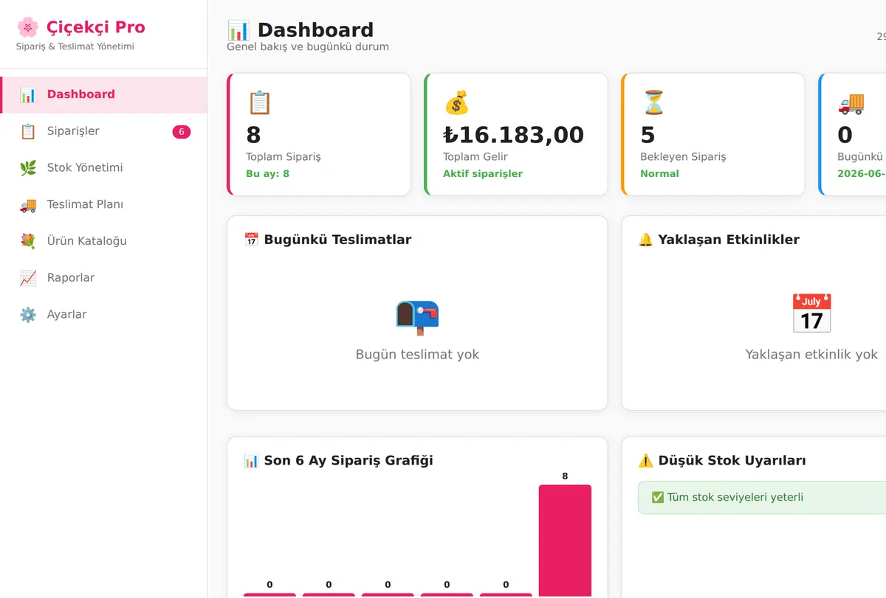The image size is (886, 598).
Task: Select the Toplam Gelir stat card
Action: pyautogui.click(x=516, y=134)
